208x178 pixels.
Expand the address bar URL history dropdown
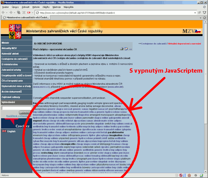pos(195,13)
